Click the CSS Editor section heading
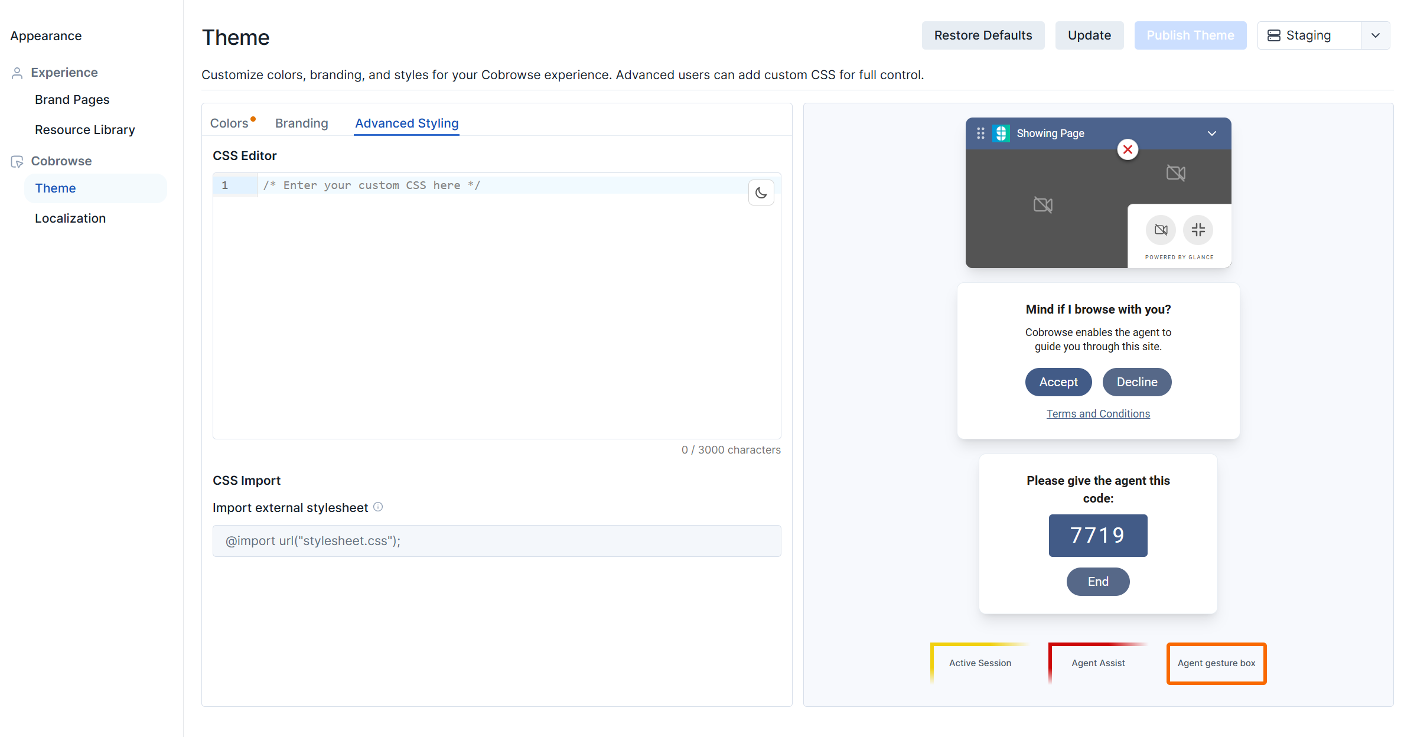This screenshot has height=737, width=1414. pos(245,156)
